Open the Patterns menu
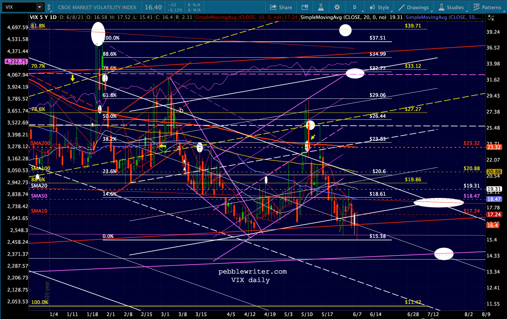Screen dimensions: 507x319 tap(487, 7)
